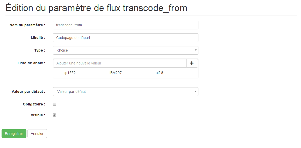Click the Type dropdown arrow
Screen dimensions: 301x148
196,51
